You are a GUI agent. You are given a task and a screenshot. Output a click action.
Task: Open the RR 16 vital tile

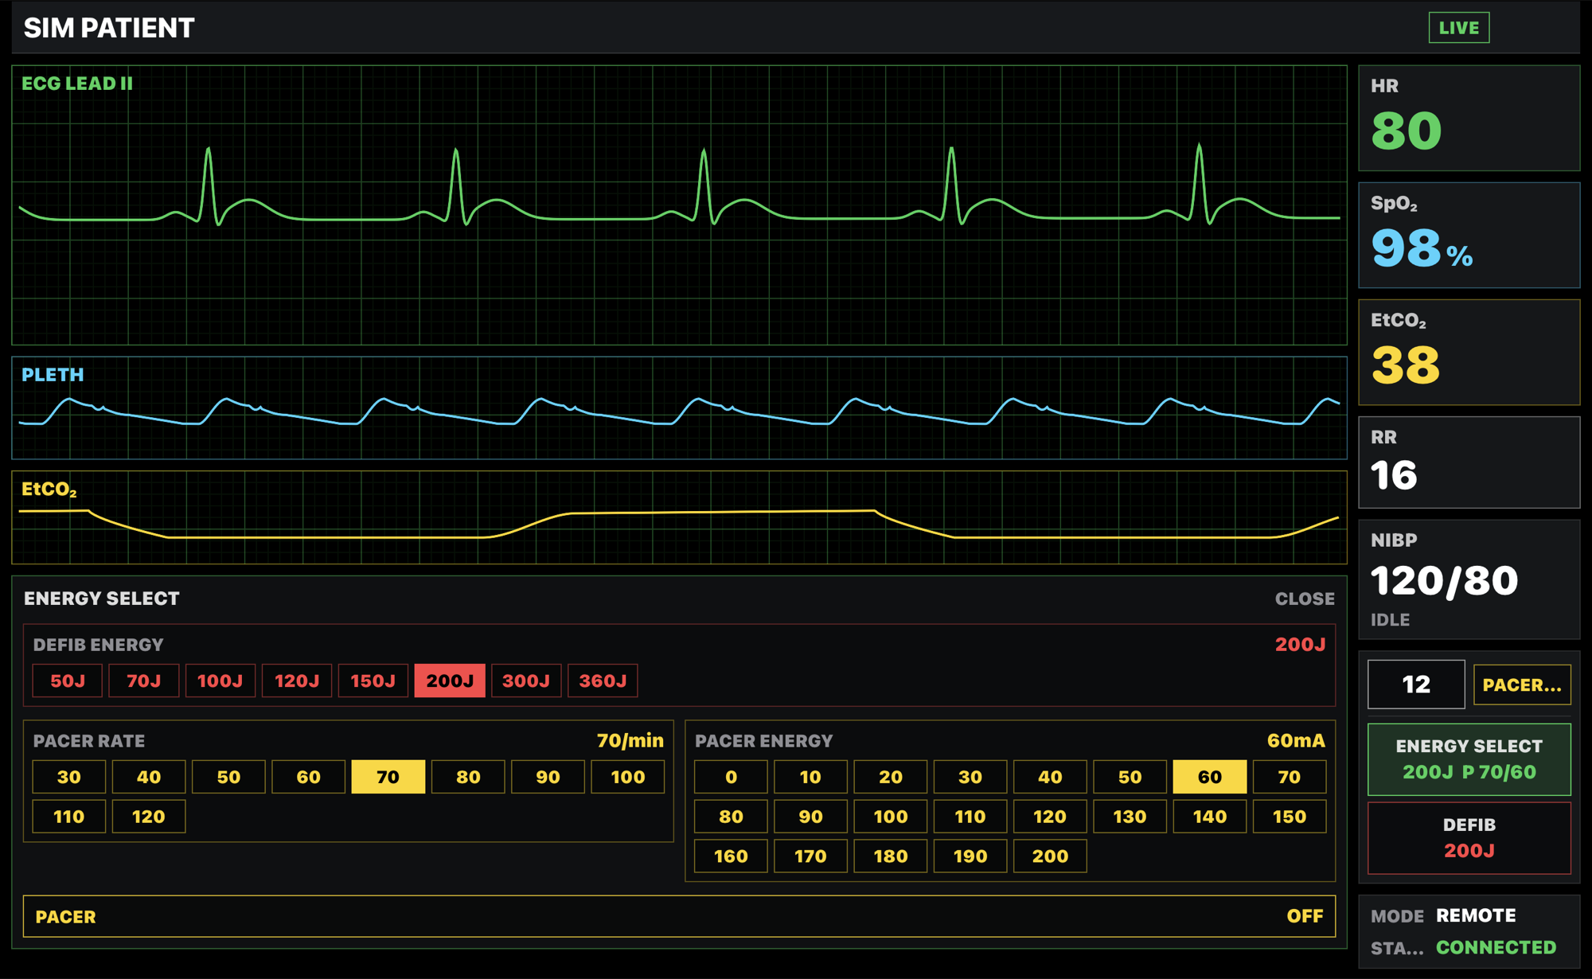tap(1469, 462)
